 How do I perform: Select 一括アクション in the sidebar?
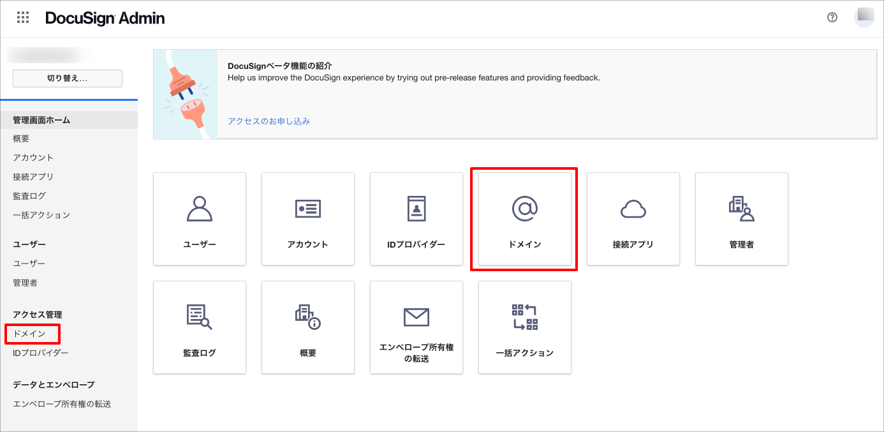(x=41, y=215)
